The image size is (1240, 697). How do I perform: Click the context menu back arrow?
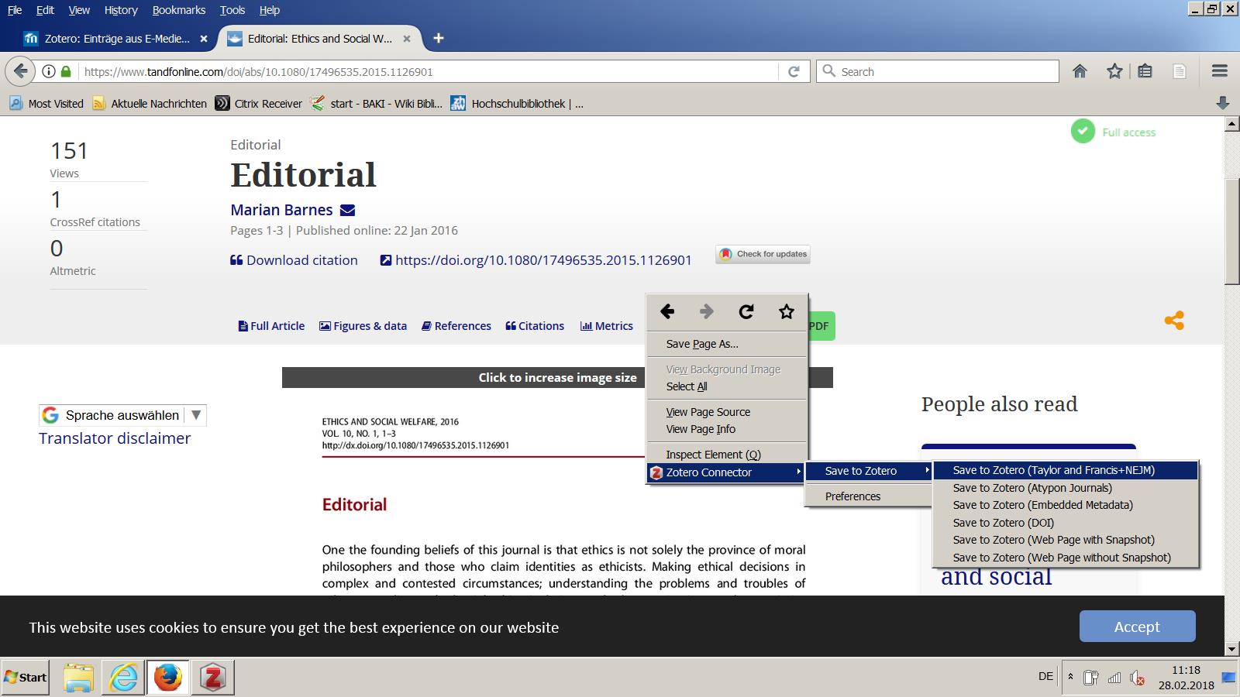coord(667,311)
